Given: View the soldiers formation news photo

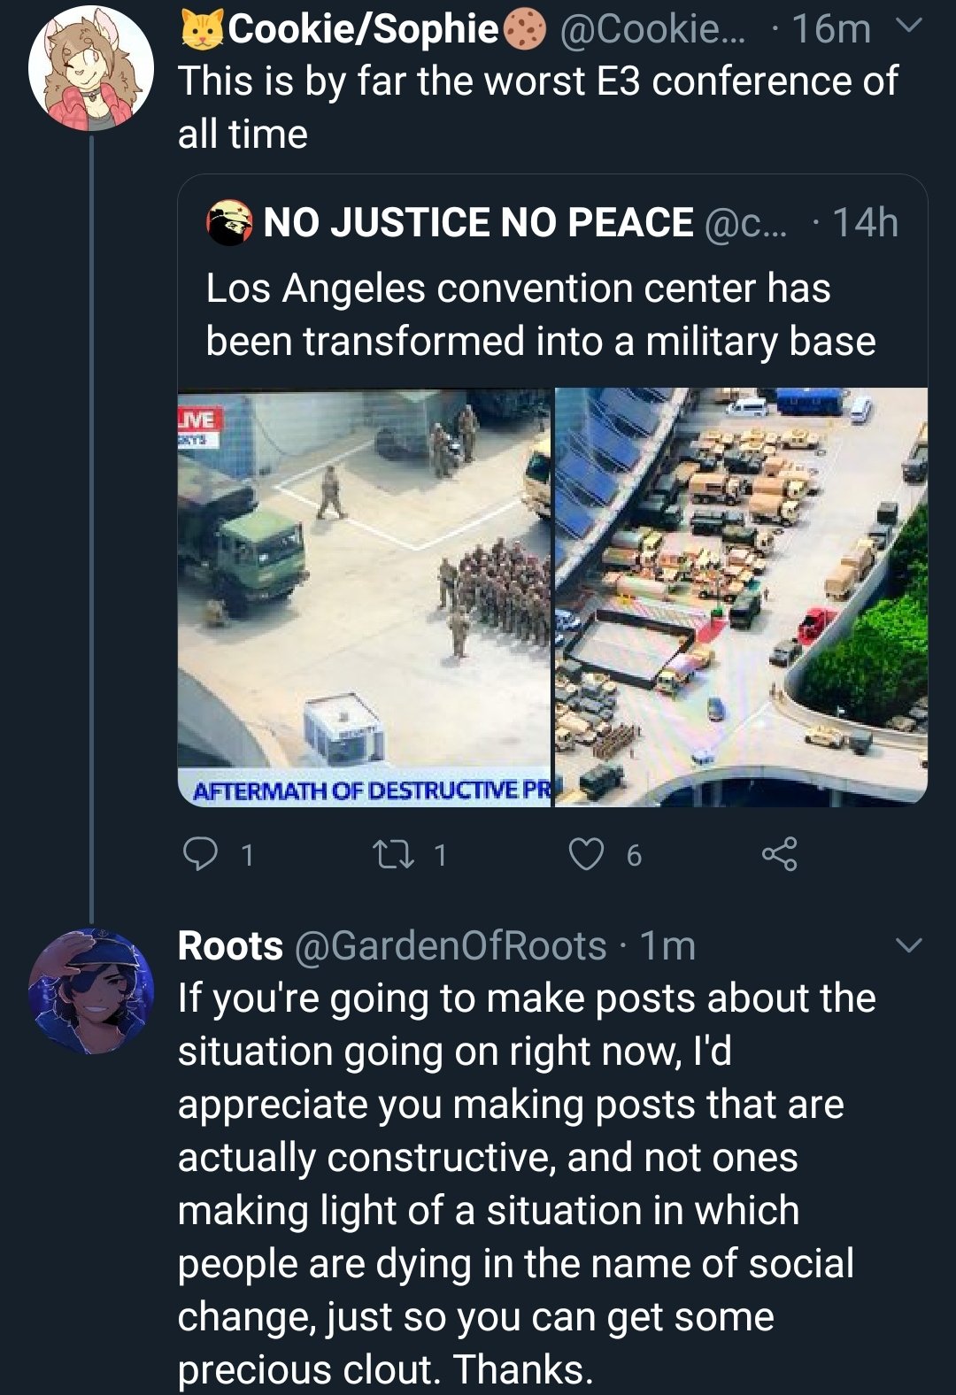Looking at the screenshot, I should pyautogui.click(x=365, y=597).
